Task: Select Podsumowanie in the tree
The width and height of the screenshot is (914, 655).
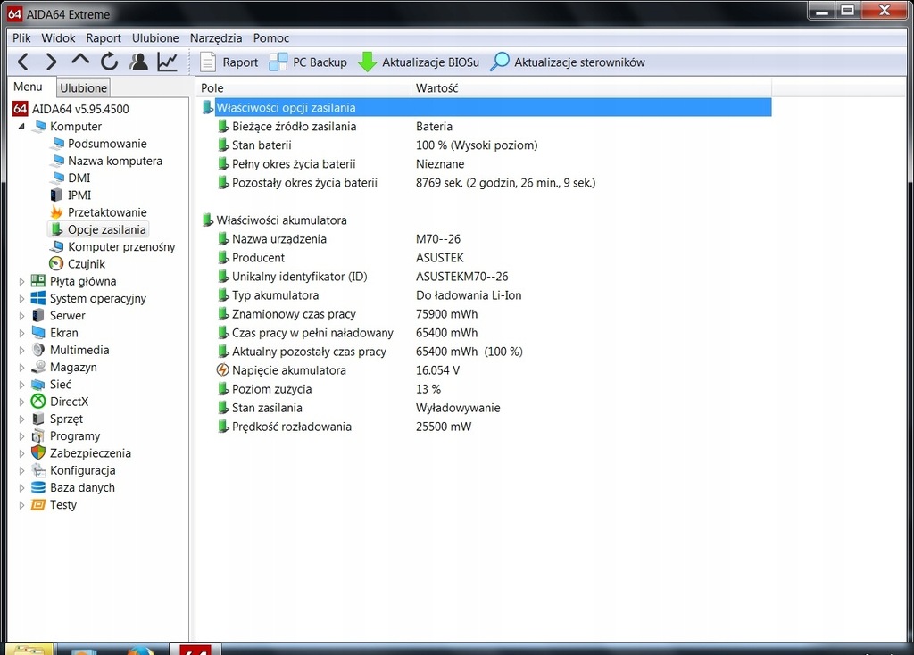Action: pos(107,144)
